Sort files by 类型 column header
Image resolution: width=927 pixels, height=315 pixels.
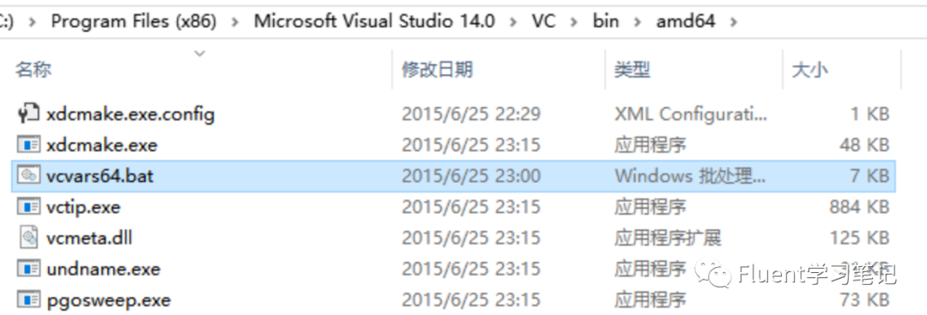[x=632, y=69]
